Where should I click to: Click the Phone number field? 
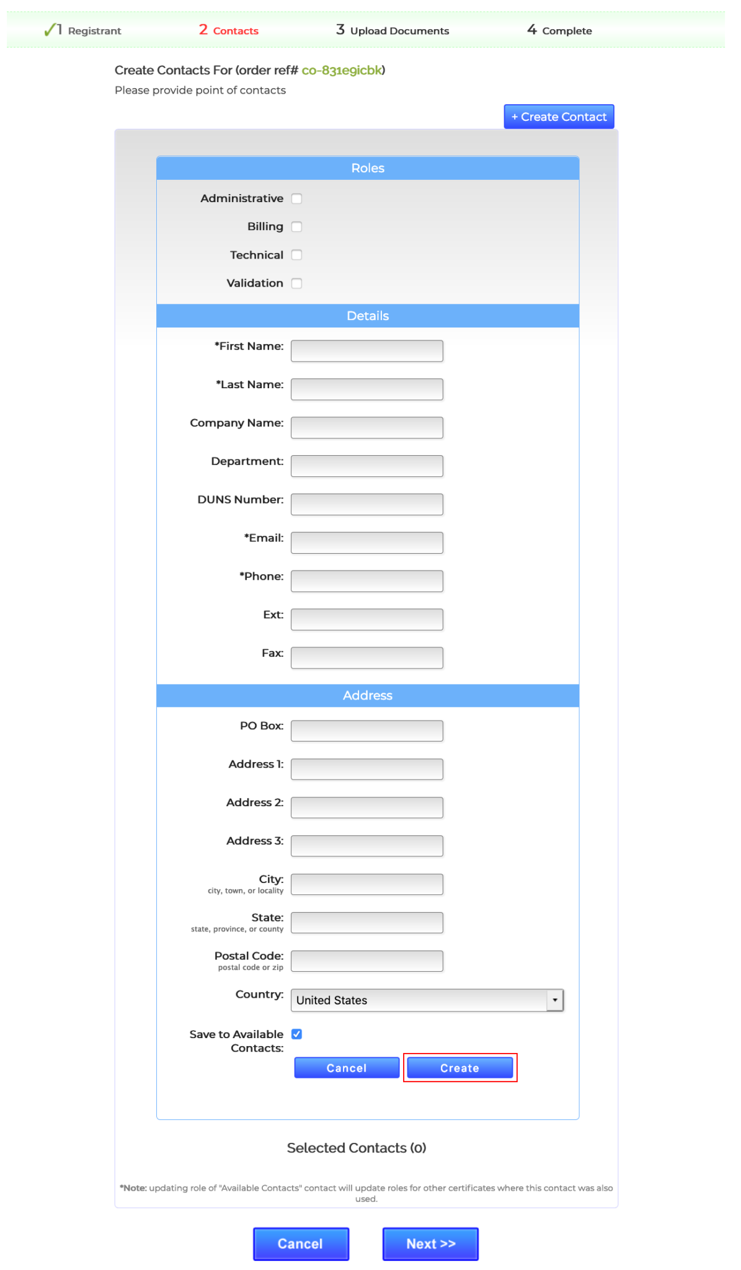(x=366, y=580)
